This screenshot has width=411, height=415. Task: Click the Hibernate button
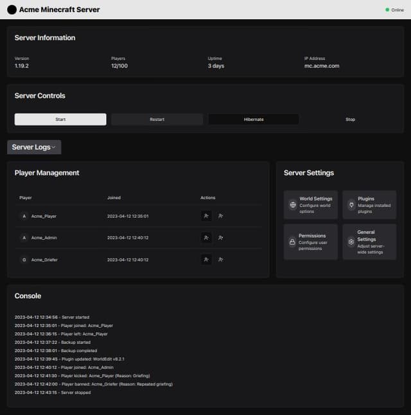(253, 119)
